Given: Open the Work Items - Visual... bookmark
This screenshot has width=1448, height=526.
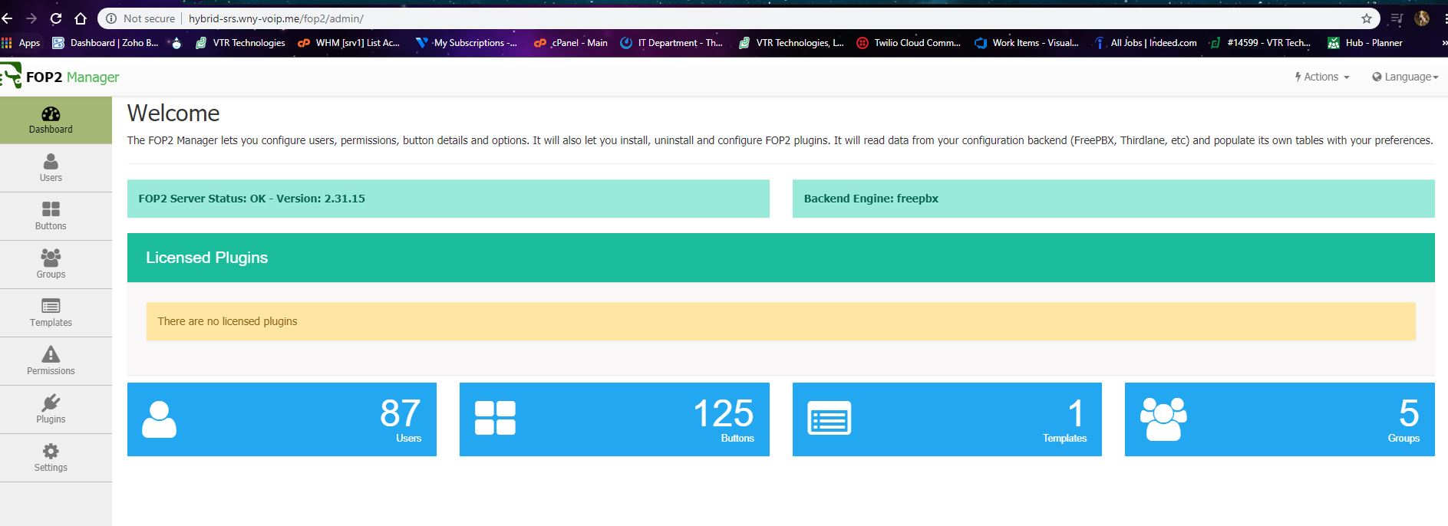Looking at the screenshot, I should tap(1027, 43).
